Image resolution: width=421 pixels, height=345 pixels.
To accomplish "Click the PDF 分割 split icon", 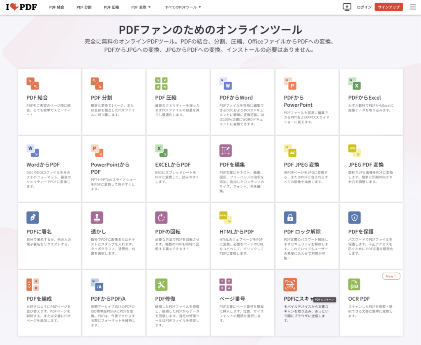I will (x=97, y=83).
